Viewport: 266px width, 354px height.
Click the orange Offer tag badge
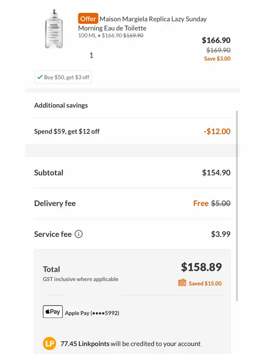[88, 18]
